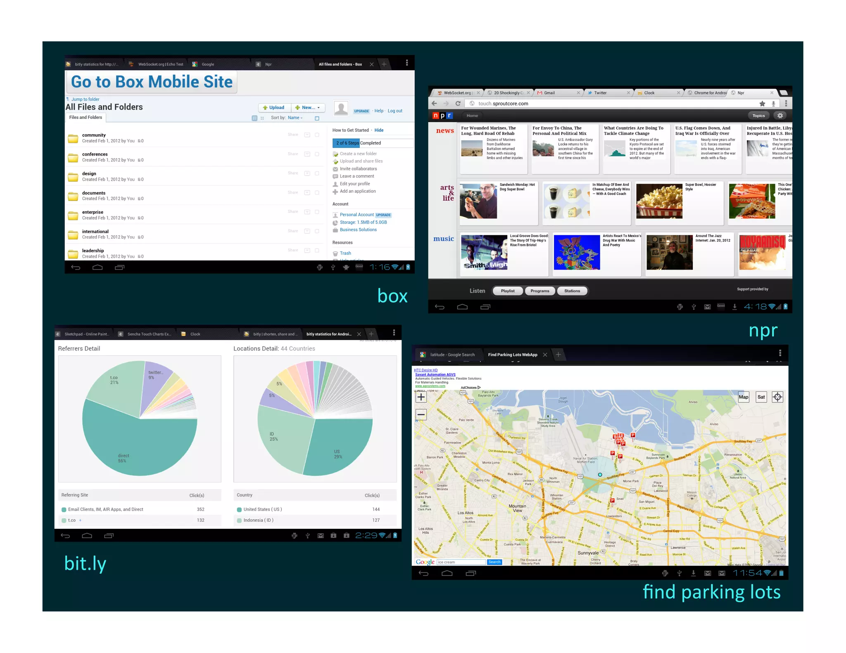Viewport: 846px width, 653px height.
Task: Open overflow menu in parking lots browser
Action: [780, 353]
